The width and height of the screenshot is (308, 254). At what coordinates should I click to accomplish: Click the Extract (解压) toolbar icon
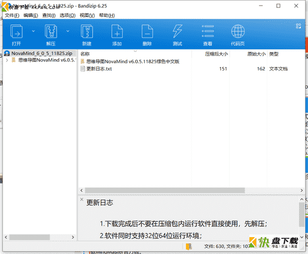coord(51,31)
